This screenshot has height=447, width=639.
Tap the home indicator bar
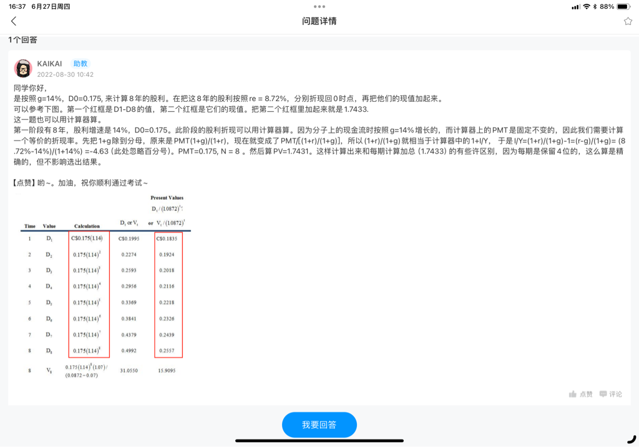(319, 441)
